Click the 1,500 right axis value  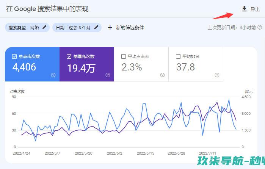coord(246,130)
